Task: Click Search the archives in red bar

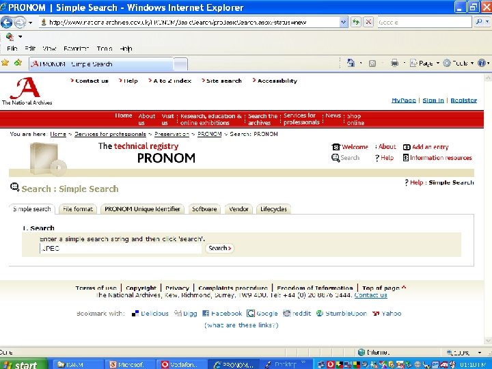Action: 262,119
